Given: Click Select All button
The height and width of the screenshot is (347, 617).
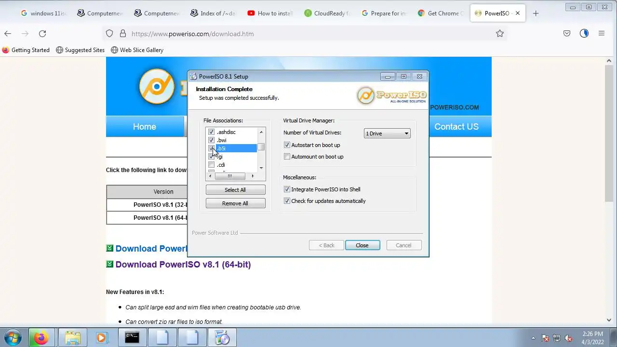Looking at the screenshot, I should (x=235, y=190).
